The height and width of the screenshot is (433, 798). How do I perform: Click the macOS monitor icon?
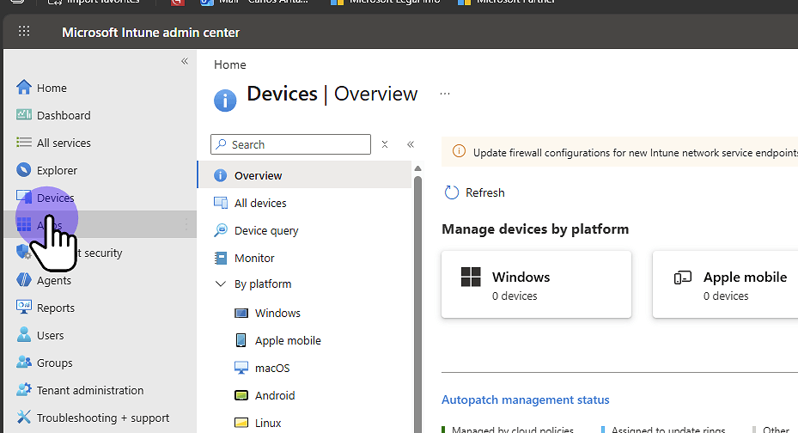coord(241,368)
